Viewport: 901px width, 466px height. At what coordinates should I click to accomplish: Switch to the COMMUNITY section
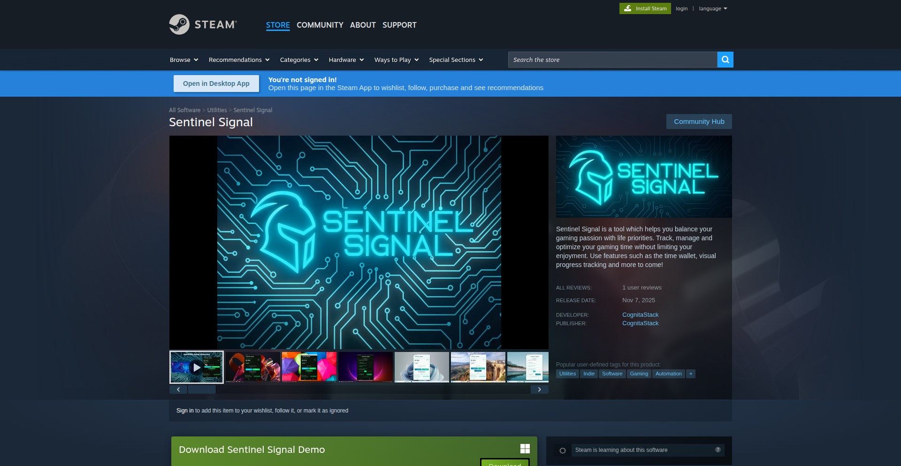click(320, 25)
